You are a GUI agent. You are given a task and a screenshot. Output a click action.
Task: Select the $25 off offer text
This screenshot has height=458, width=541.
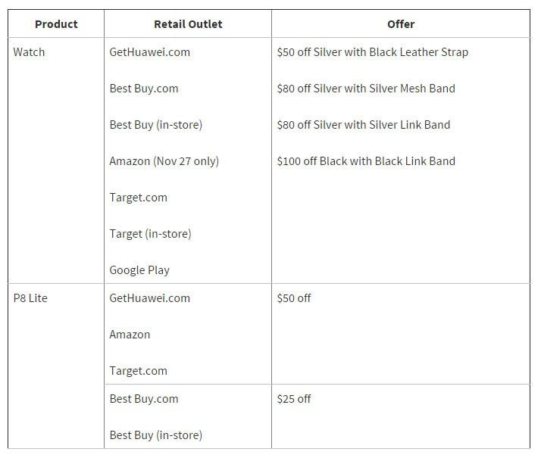pyautogui.click(x=294, y=399)
